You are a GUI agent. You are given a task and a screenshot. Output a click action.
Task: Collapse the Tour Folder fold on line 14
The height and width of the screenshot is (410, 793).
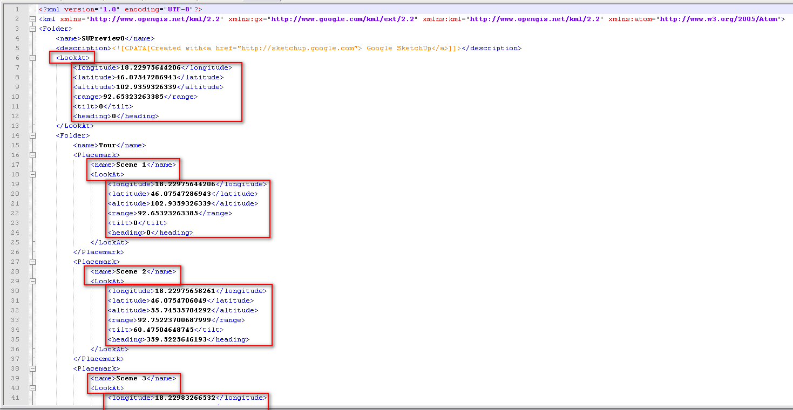coord(33,135)
